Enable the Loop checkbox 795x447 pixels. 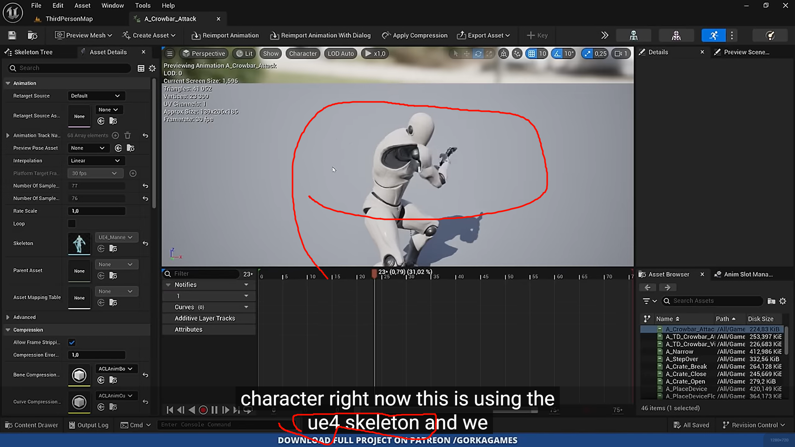coord(72,223)
